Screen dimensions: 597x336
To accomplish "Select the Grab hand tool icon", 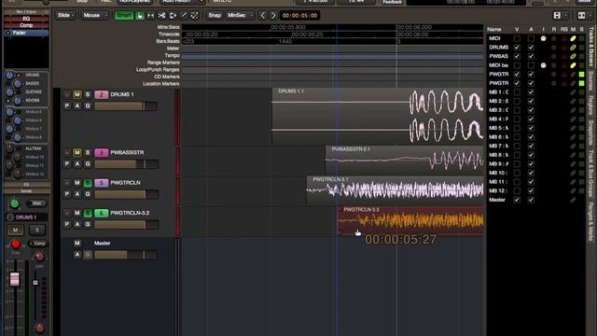I will pyautogui.click(x=140, y=16).
